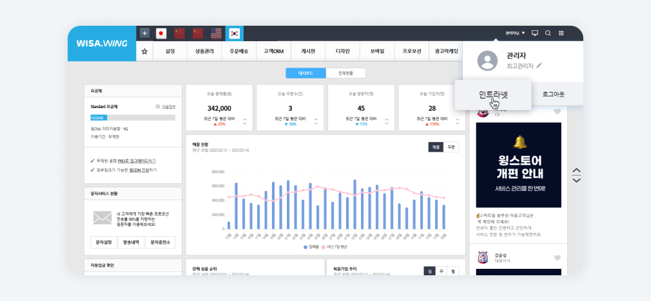Expand the 오늘 주문수 card with its chevrons
Screen dimensions: 651x301
click(x=316, y=122)
